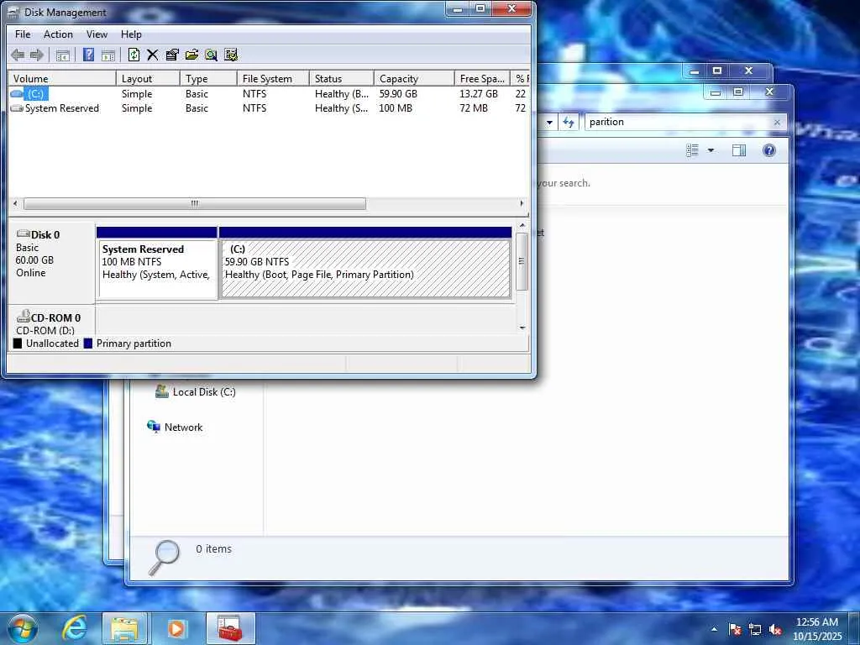Open the Explorer address bar history dropdown
The image size is (860, 645).
[x=549, y=123]
